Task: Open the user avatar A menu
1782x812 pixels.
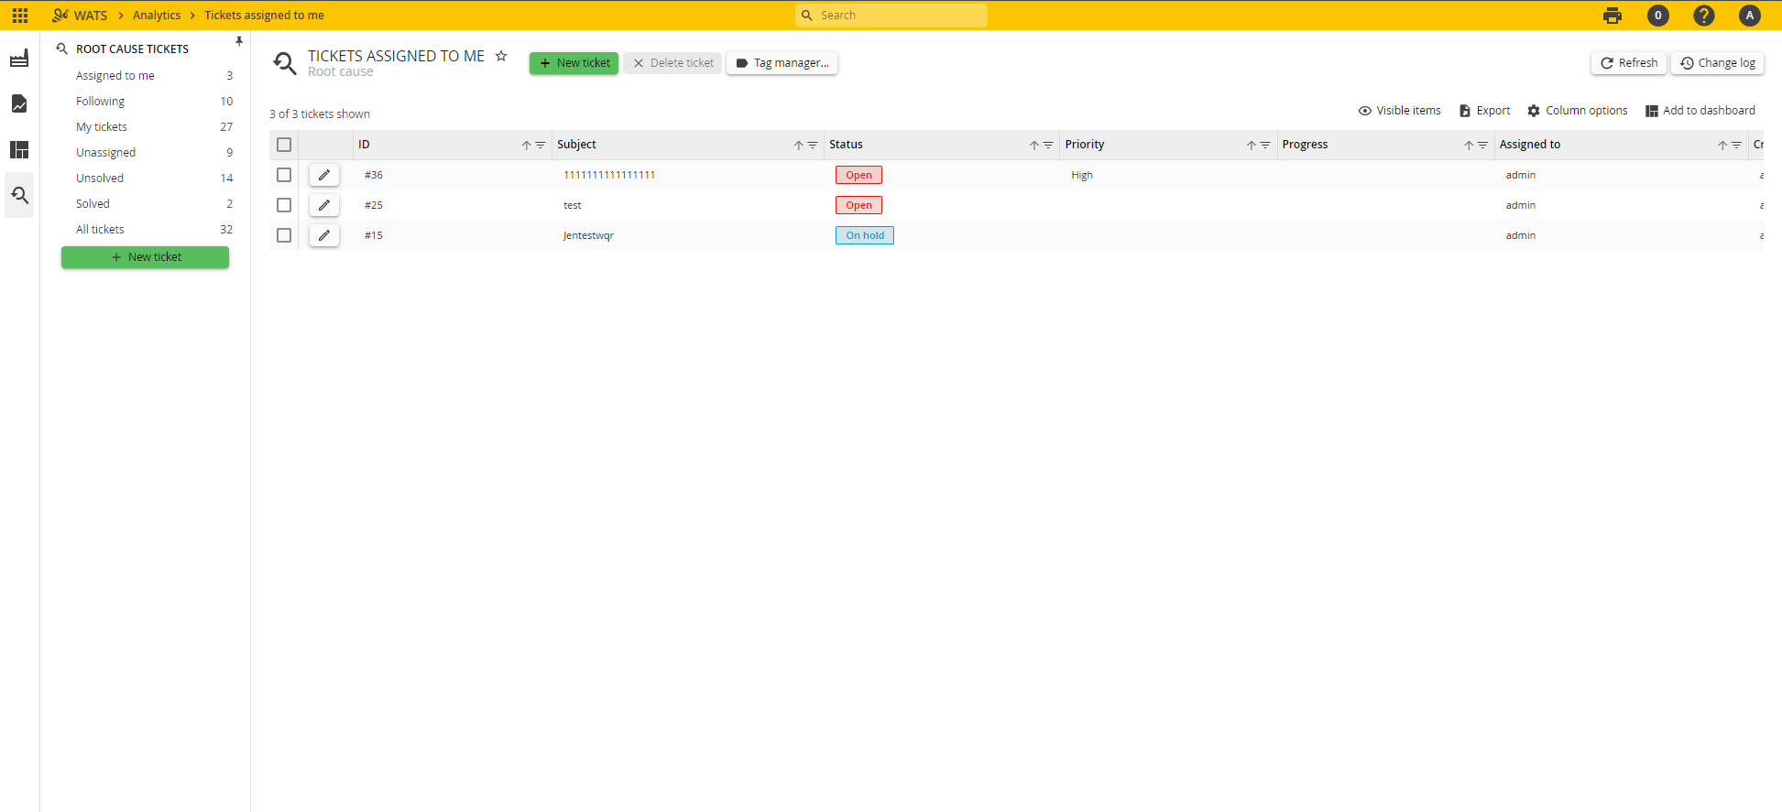Action: point(1750,16)
